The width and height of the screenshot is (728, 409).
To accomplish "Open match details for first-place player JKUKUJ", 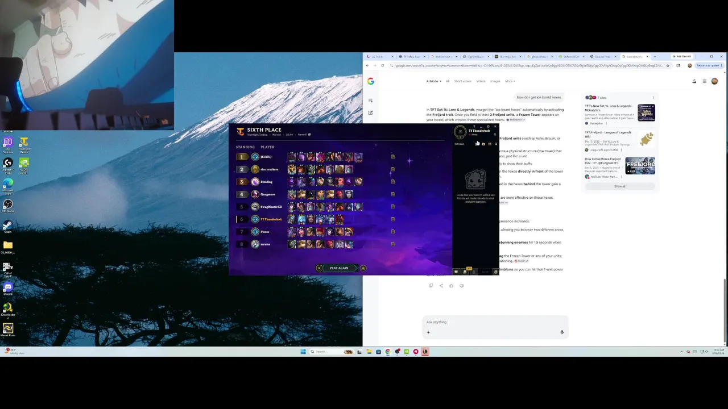I will point(392,157).
